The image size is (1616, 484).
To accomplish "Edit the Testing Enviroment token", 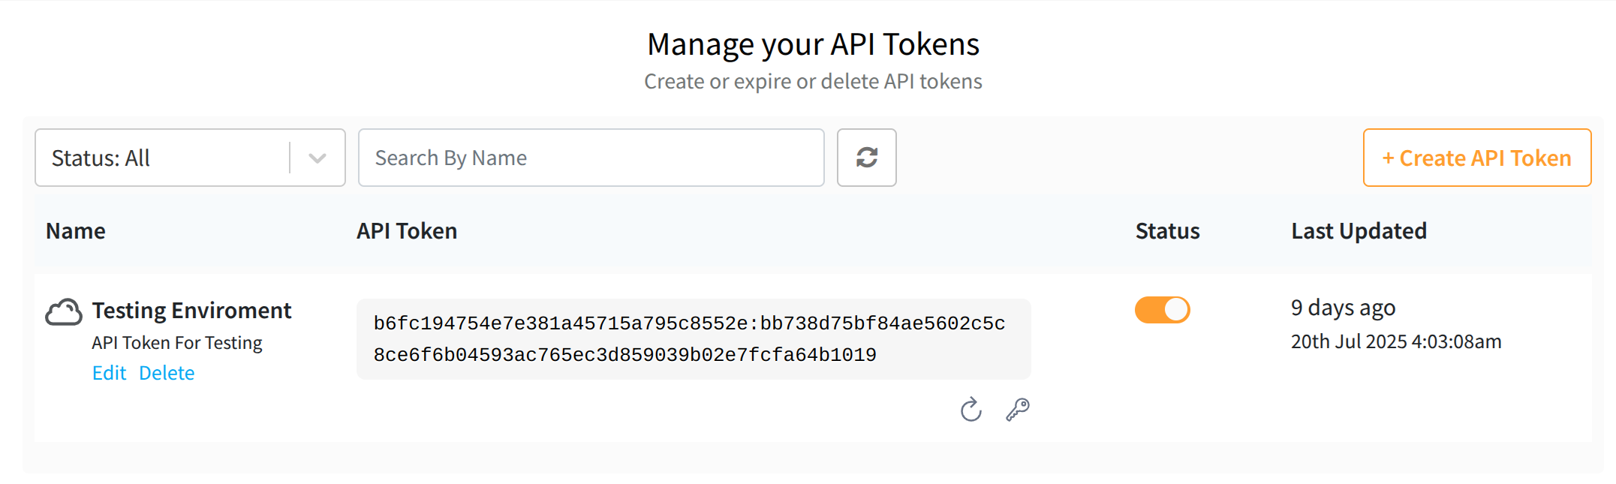I will click(109, 373).
